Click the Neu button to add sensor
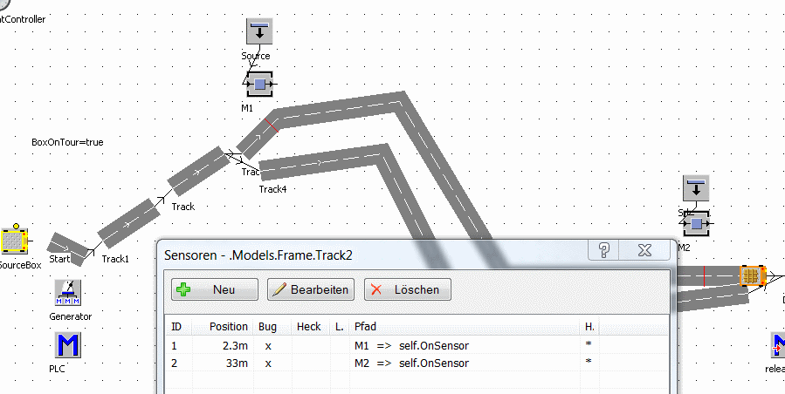The height and width of the screenshot is (394, 785). click(x=215, y=289)
